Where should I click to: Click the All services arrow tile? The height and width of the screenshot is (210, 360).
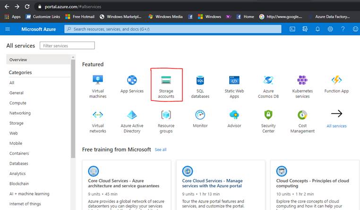coord(336,119)
